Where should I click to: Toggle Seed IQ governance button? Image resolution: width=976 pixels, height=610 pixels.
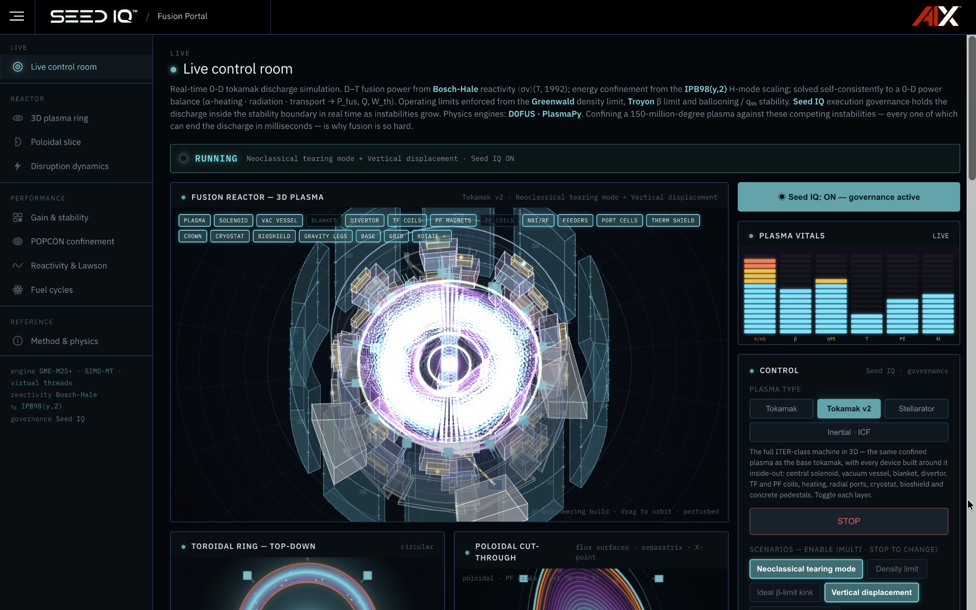(848, 197)
